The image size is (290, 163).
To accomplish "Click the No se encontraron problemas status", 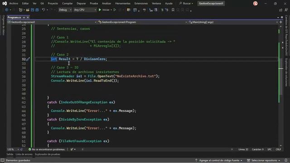I will [48, 149].
